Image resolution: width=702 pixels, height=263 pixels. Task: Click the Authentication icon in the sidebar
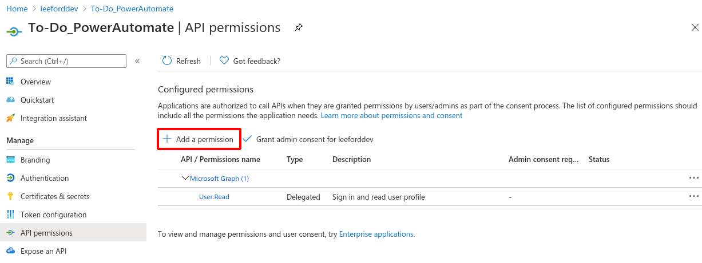coord(10,178)
